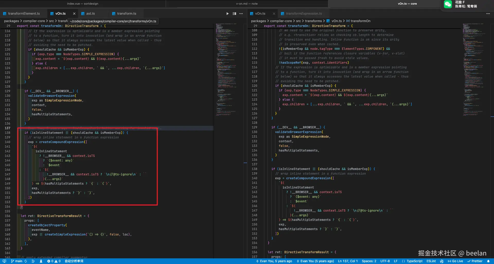Click the split editor icon

coord(234,14)
